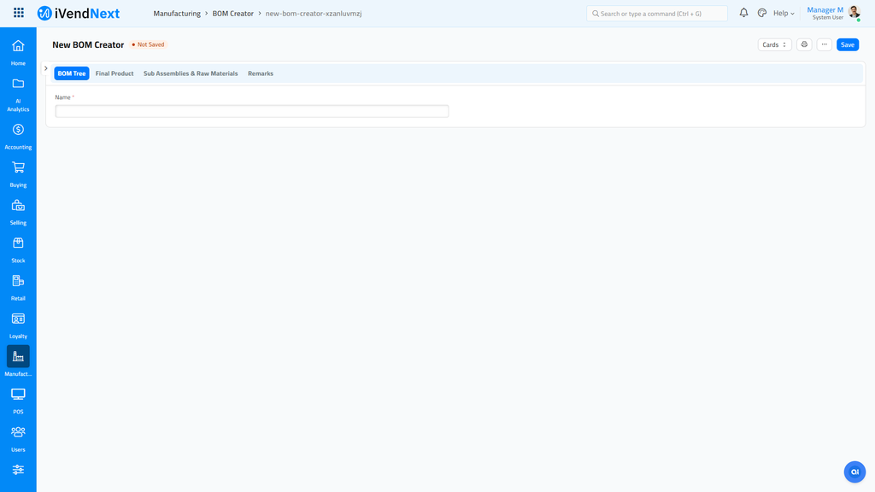This screenshot has width=875, height=492.
Task: Open POS module
Action: coord(18,401)
